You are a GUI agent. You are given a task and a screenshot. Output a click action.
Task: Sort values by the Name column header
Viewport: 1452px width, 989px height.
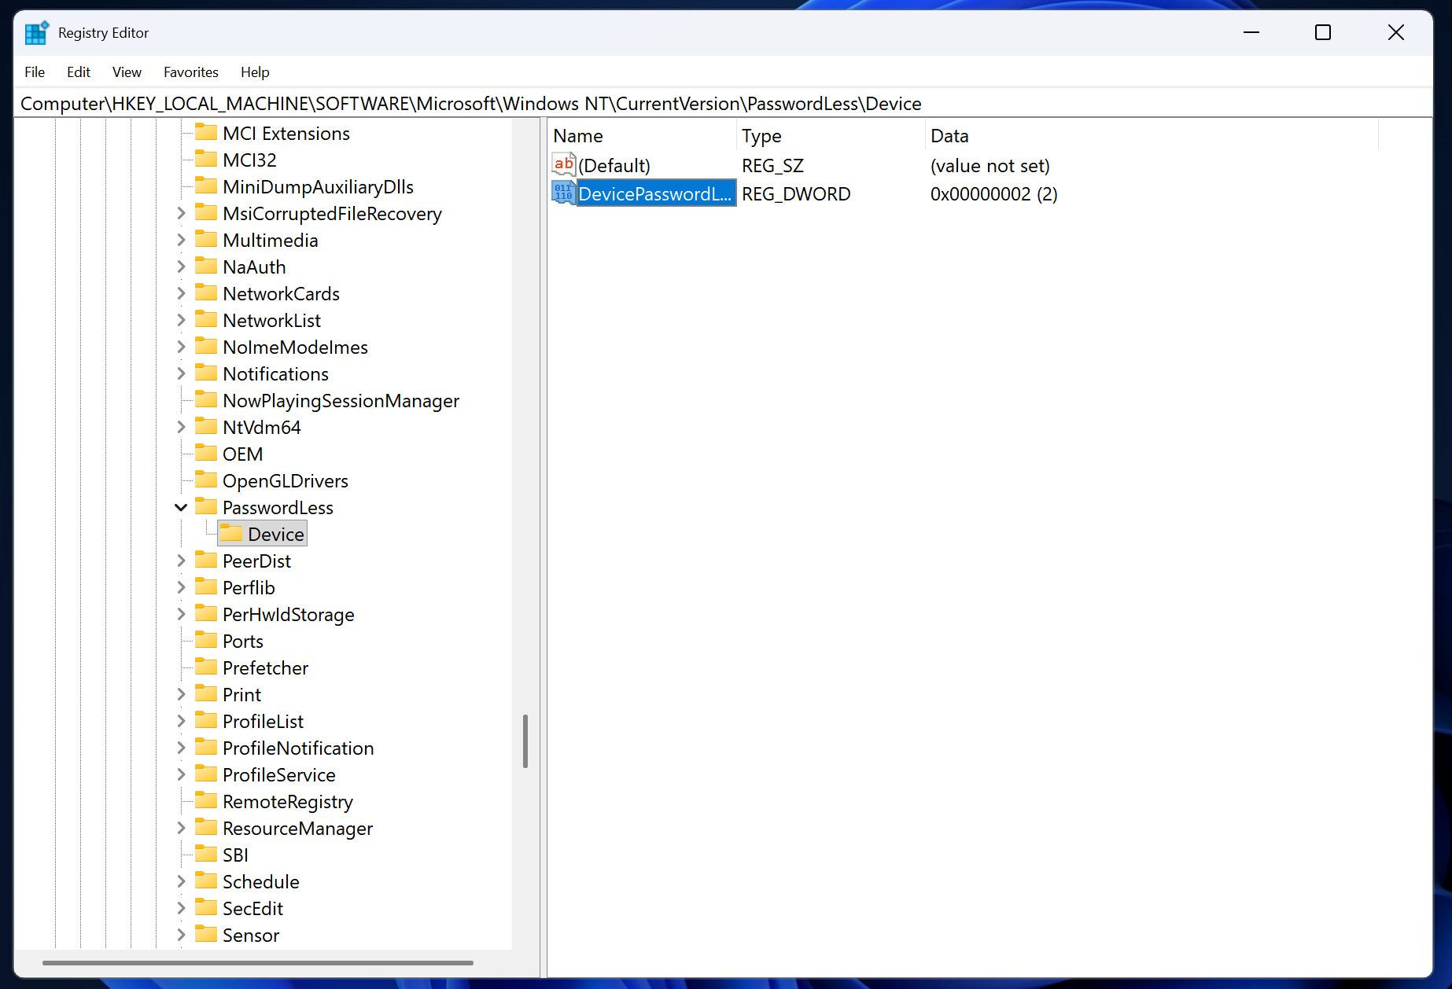pos(642,136)
